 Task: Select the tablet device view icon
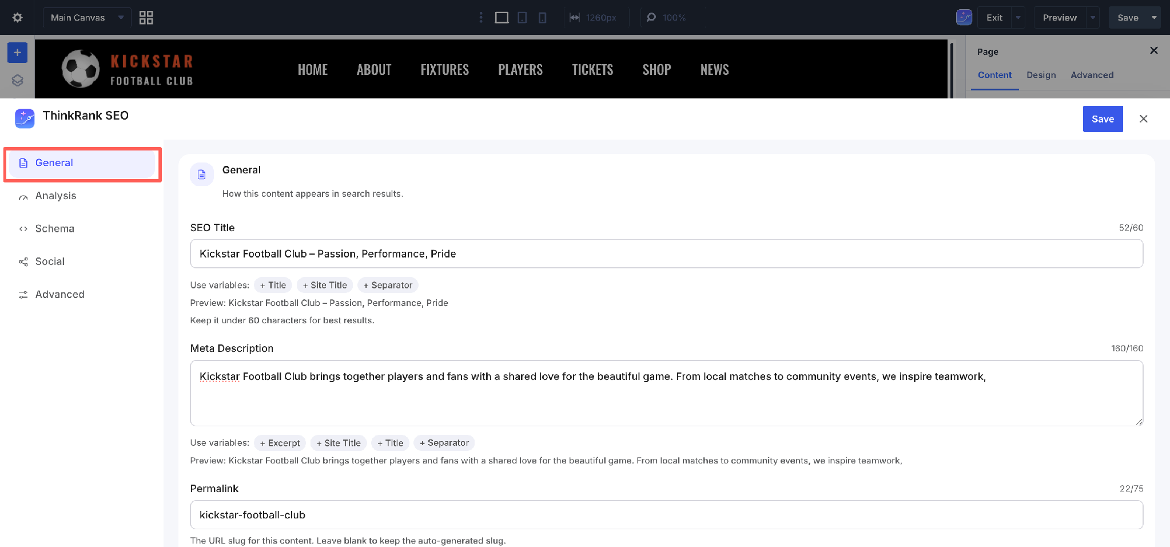coord(522,18)
